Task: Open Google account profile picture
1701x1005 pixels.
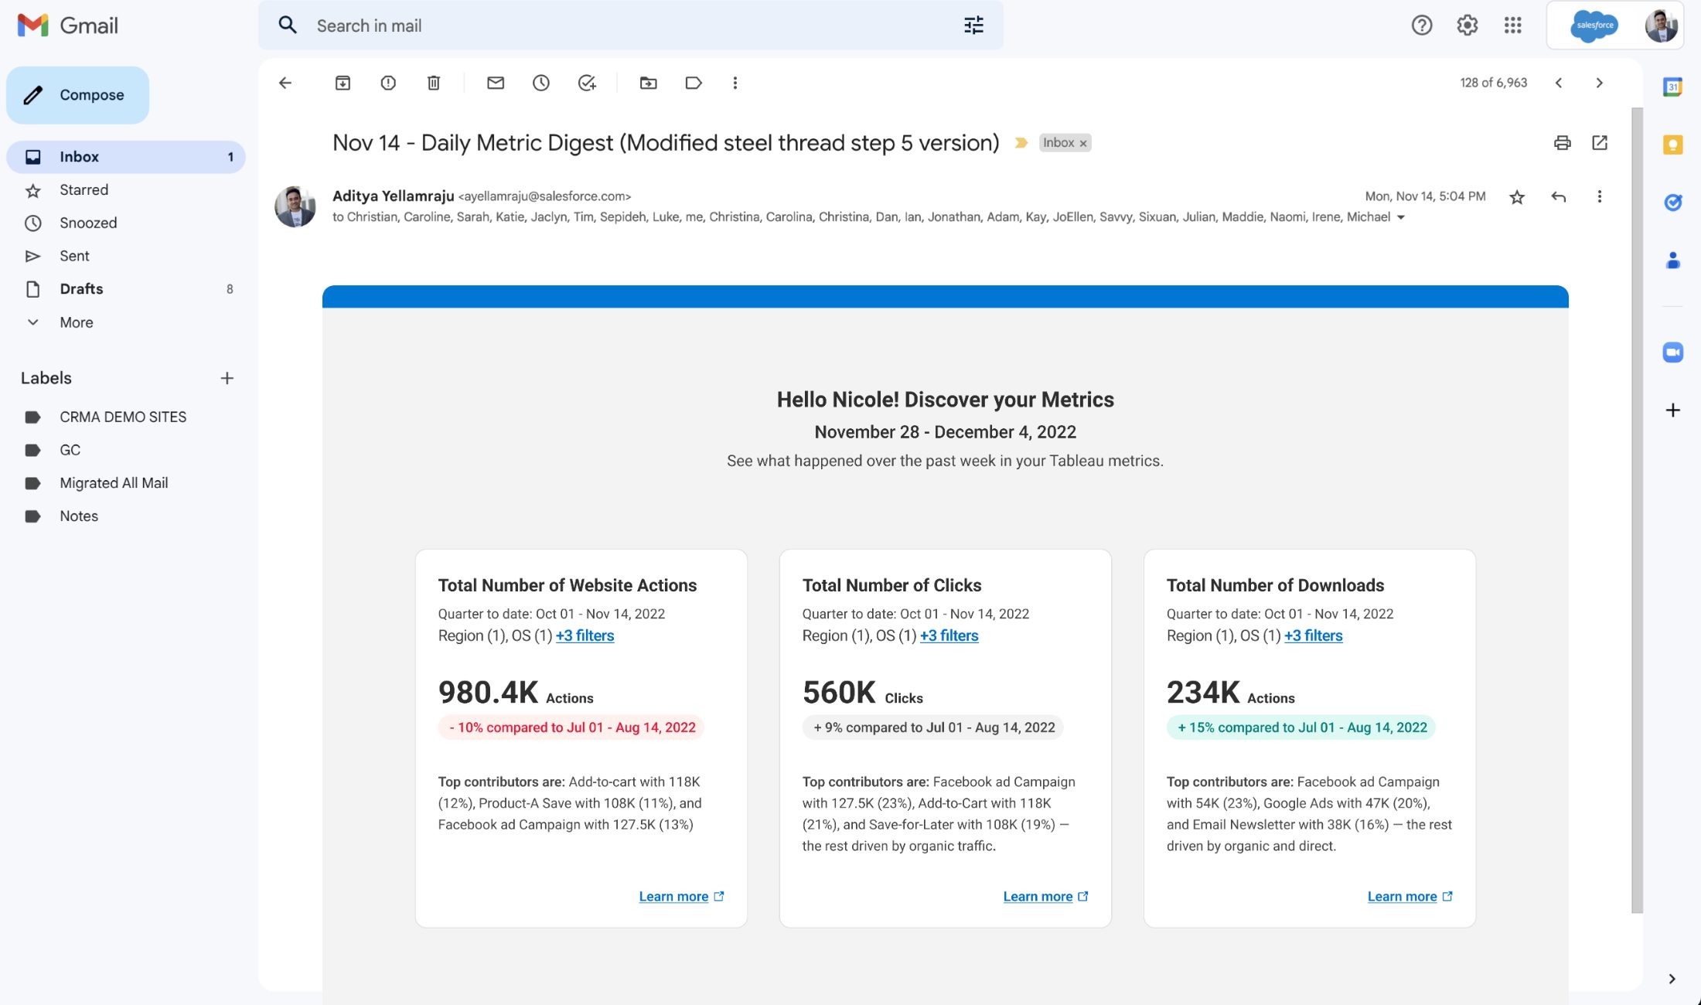Action: (x=1661, y=26)
